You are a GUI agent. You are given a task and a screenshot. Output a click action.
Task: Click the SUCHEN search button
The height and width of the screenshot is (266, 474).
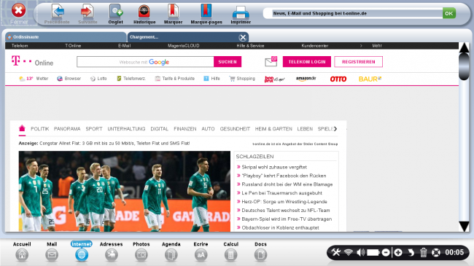point(228,62)
